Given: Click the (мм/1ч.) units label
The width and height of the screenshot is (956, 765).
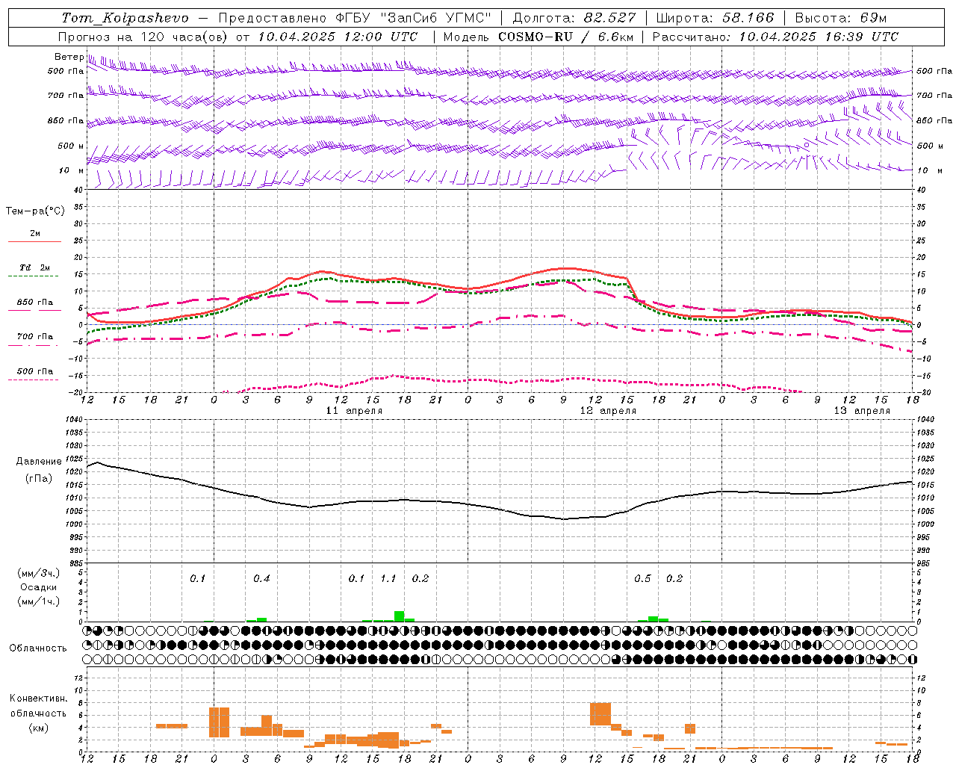Looking at the screenshot, I should tap(39, 601).
